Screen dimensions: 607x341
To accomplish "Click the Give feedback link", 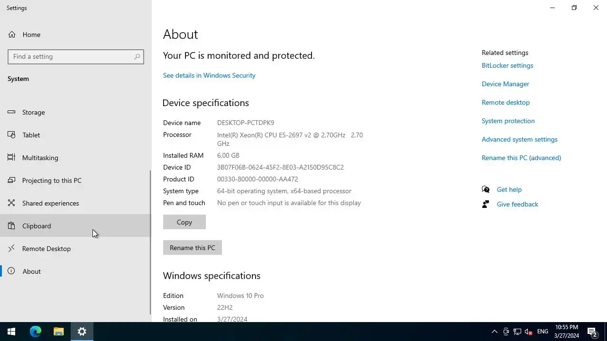I will click(x=517, y=204).
